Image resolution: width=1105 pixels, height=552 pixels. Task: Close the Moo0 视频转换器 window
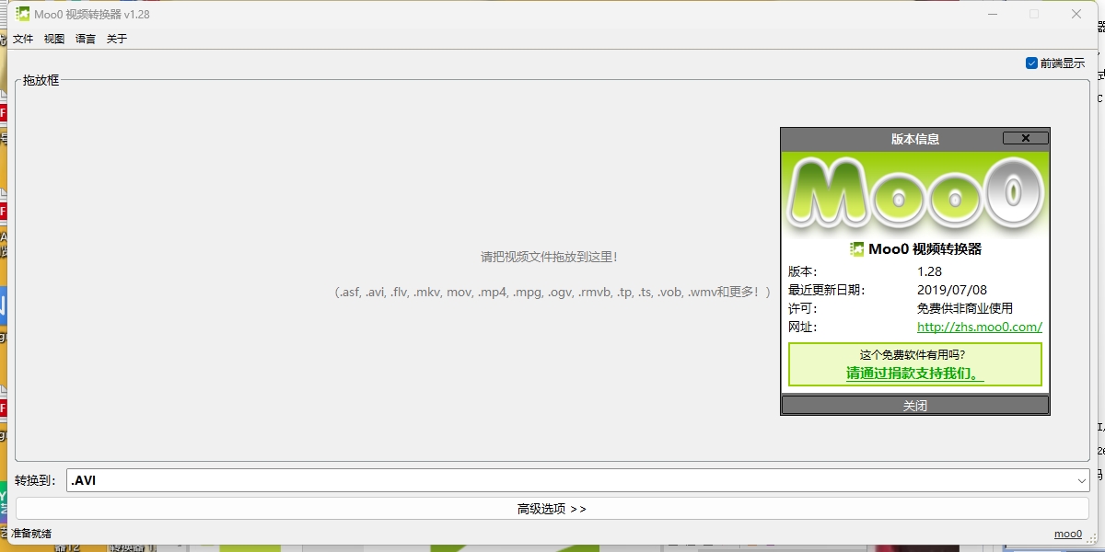coord(1076,14)
